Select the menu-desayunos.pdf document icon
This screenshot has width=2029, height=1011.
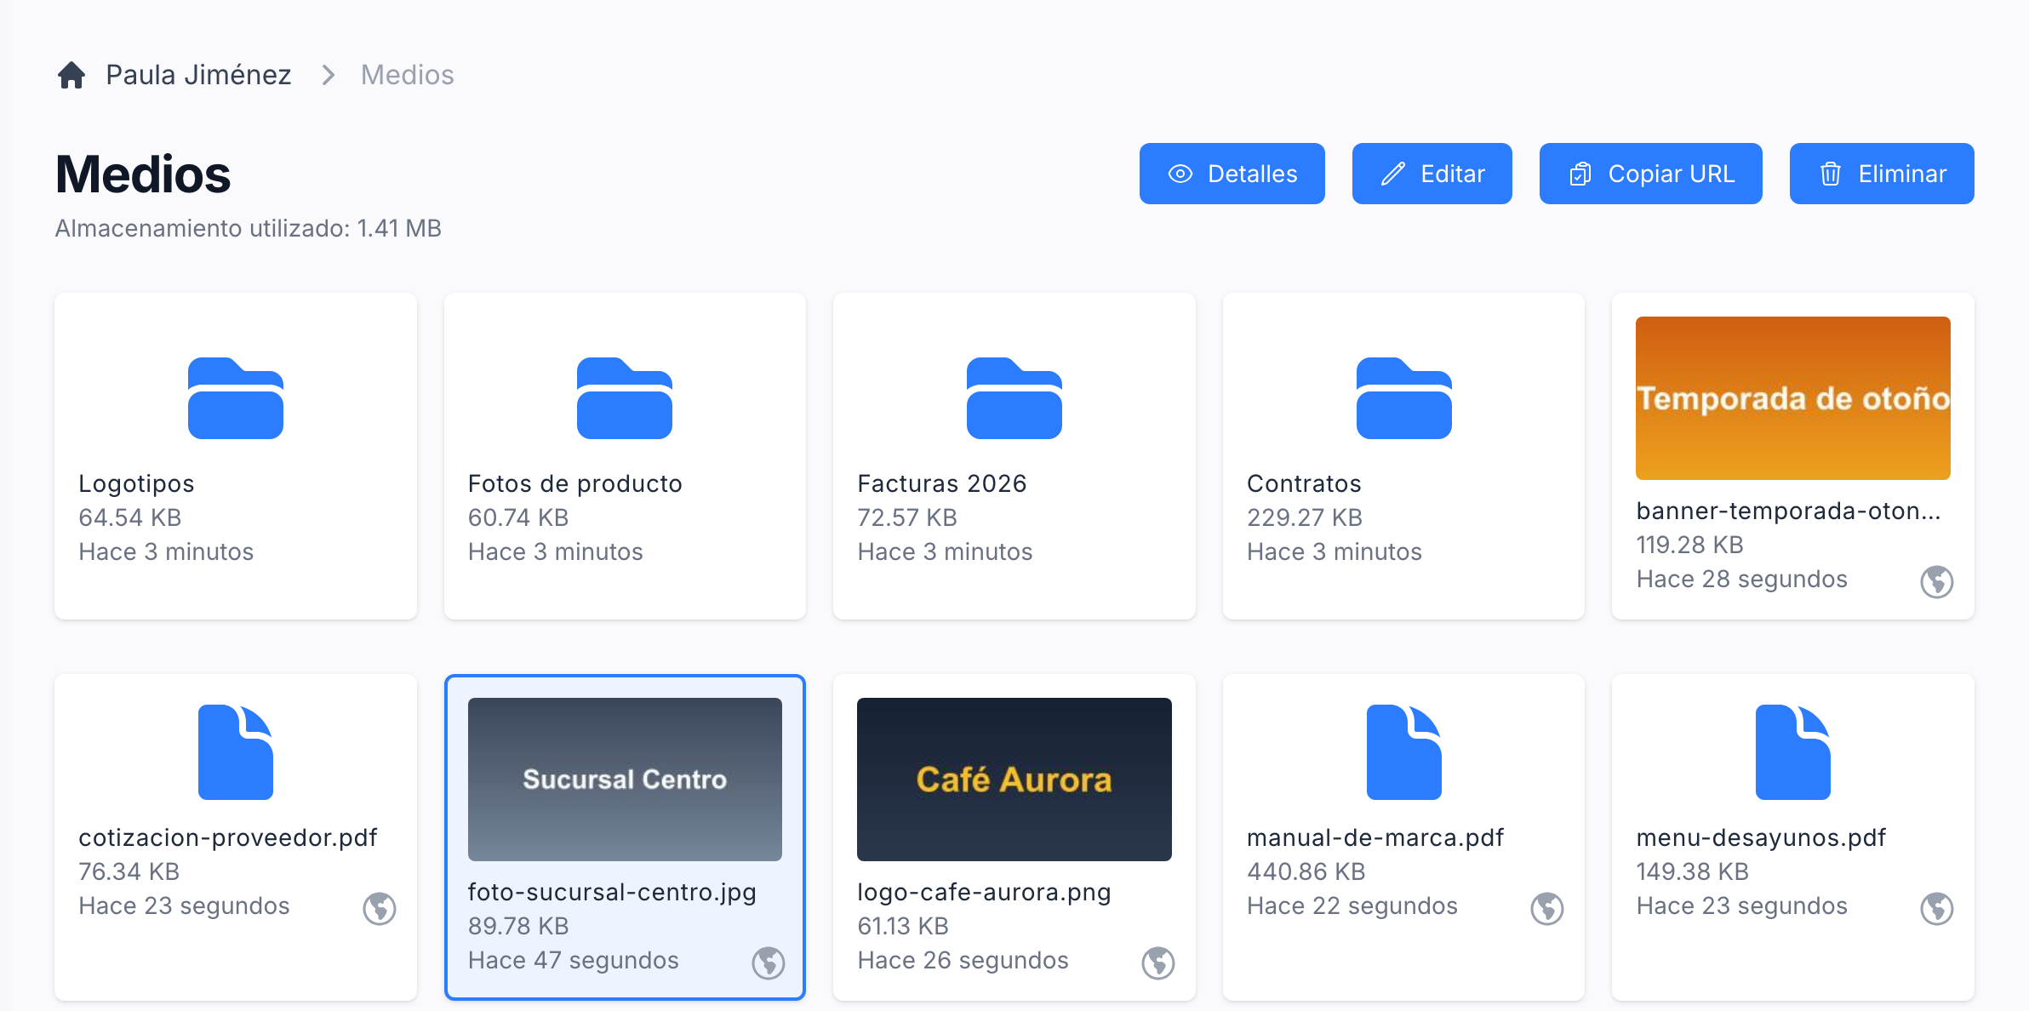tap(1793, 752)
